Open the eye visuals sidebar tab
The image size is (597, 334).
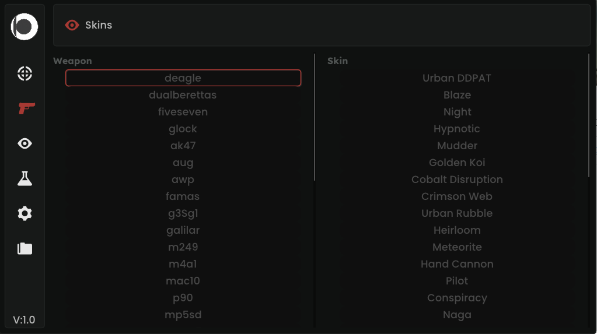pos(25,143)
